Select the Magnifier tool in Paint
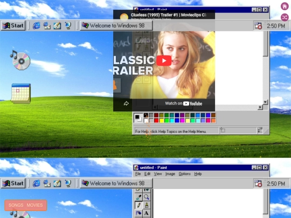This screenshot has width=291, height=218. (x=147, y=197)
